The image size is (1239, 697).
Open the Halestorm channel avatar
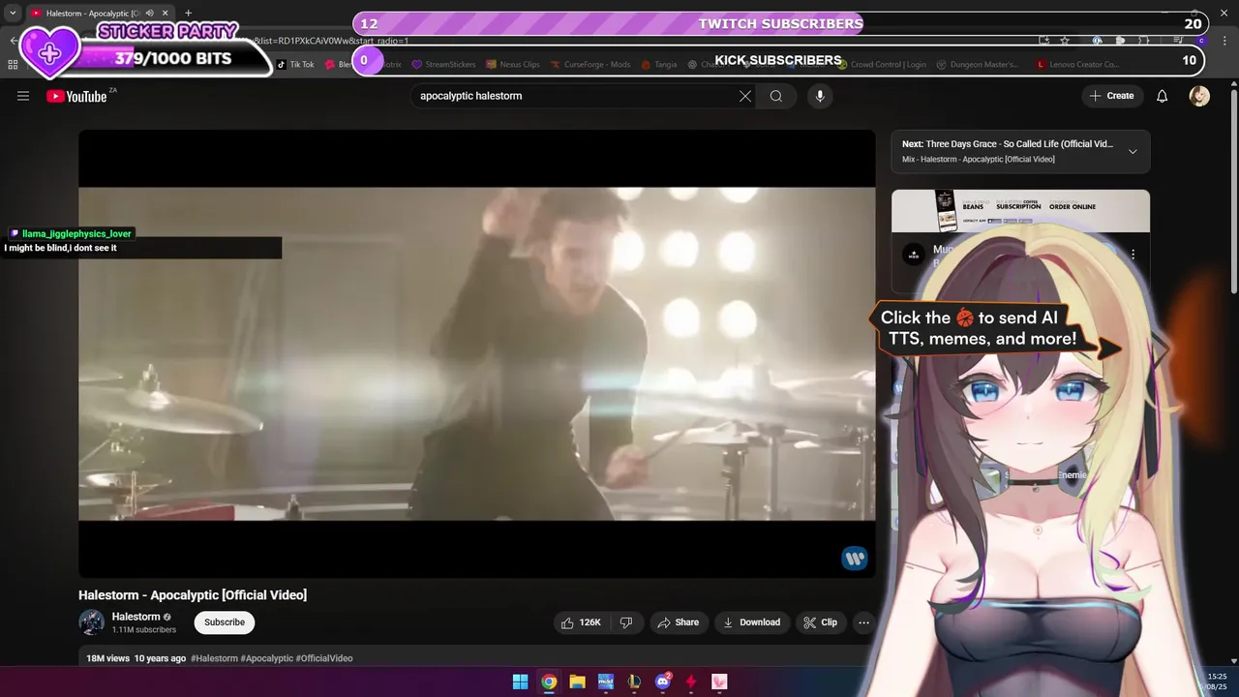[x=92, y=622]
